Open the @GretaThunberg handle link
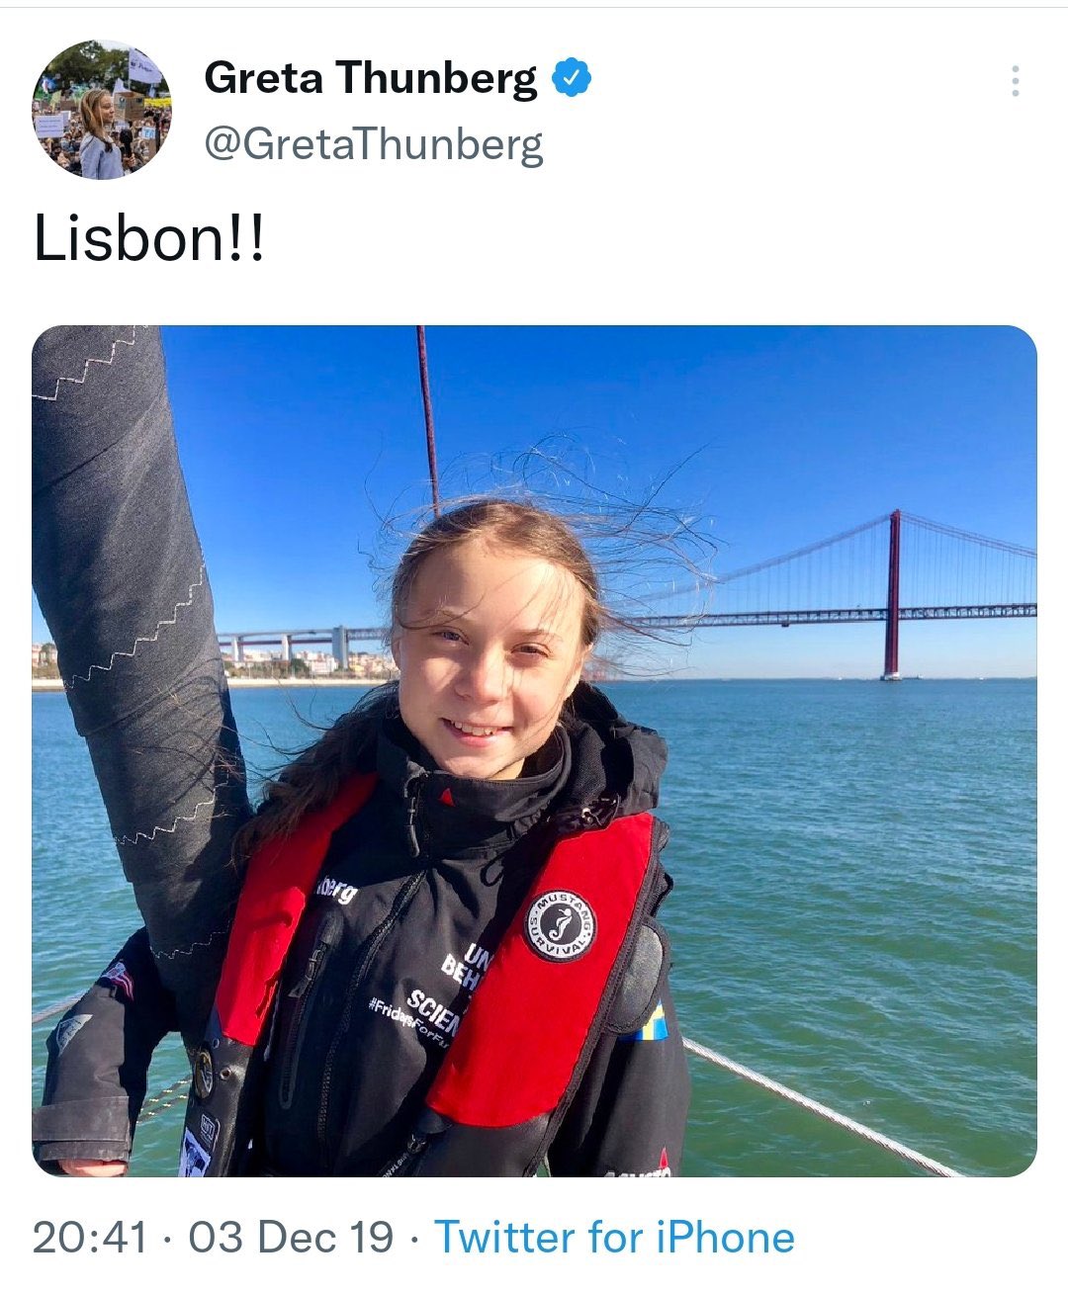Image resolution: width=1068 pixels, height=1293 pixels. pyautogui.click(x=374, y=144)
